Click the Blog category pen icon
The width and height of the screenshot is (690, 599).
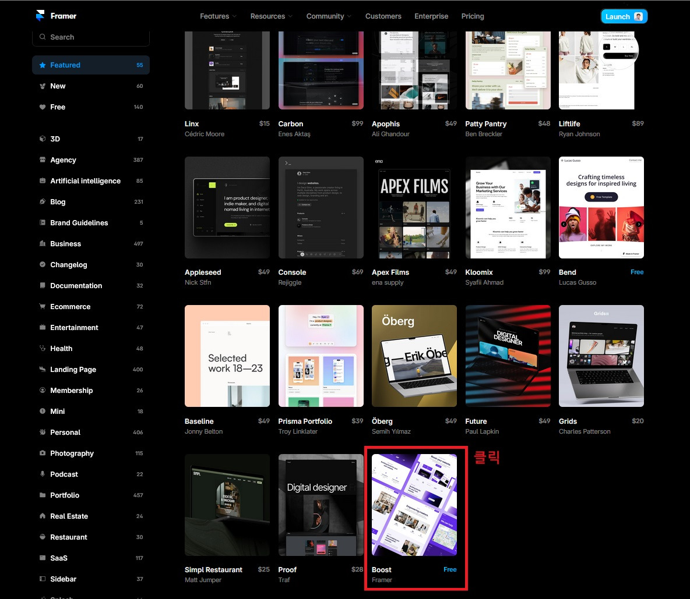pos(42,202)
